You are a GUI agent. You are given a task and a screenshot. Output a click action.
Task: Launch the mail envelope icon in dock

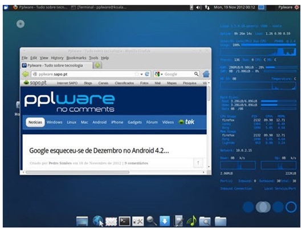(111, 221)
